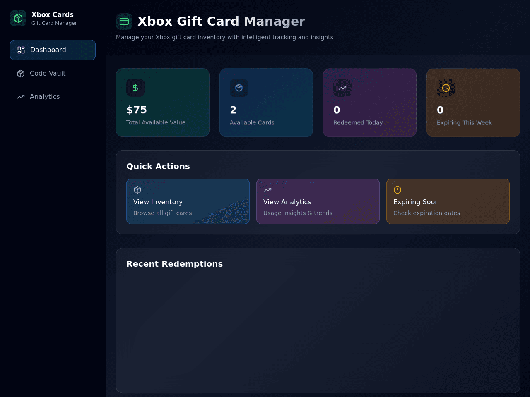
Task: Click the Dashboard grid icon in sidebar
Action: coord(21,50)
